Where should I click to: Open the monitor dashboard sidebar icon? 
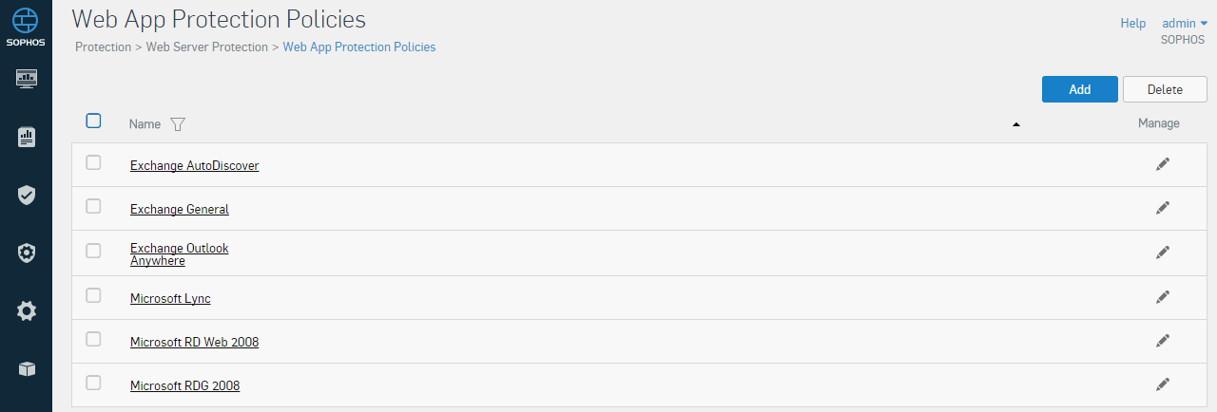(26, 78)
